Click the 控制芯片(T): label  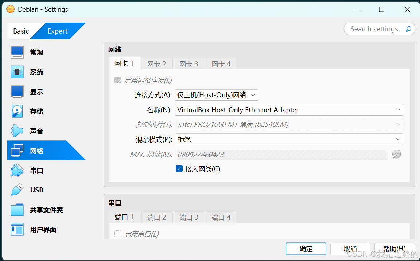pyautogui.click(x=154, y=124)
